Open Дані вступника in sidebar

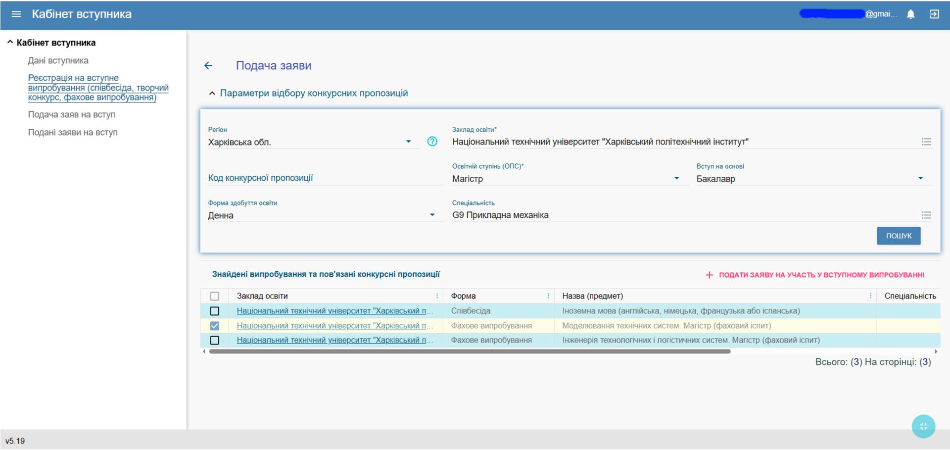(x=58, y=61)
